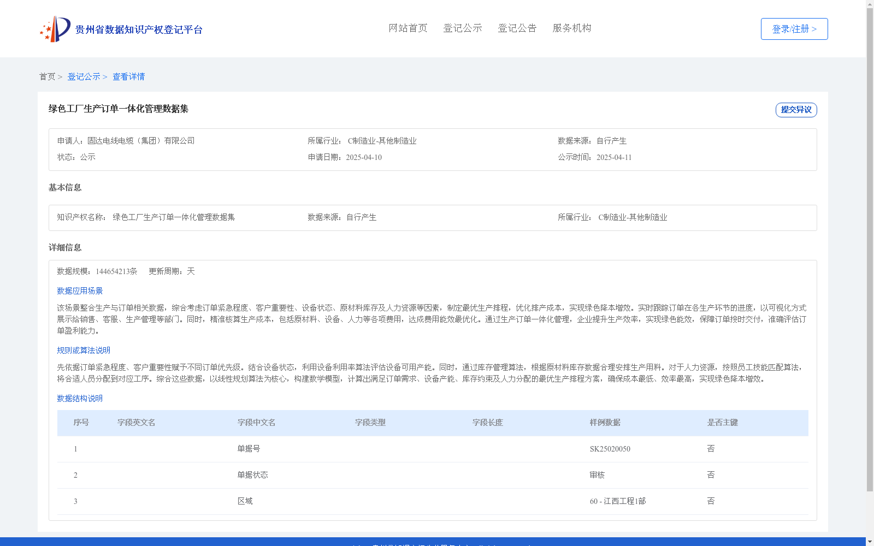Click 查看详情 in the breadcrumb
The width and height of the screenshot is (874, 546).
pos(129,76)
